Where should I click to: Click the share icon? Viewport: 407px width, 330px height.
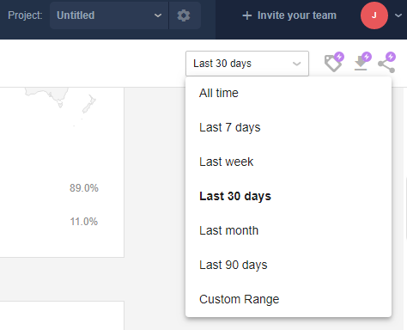coord(386,64)
